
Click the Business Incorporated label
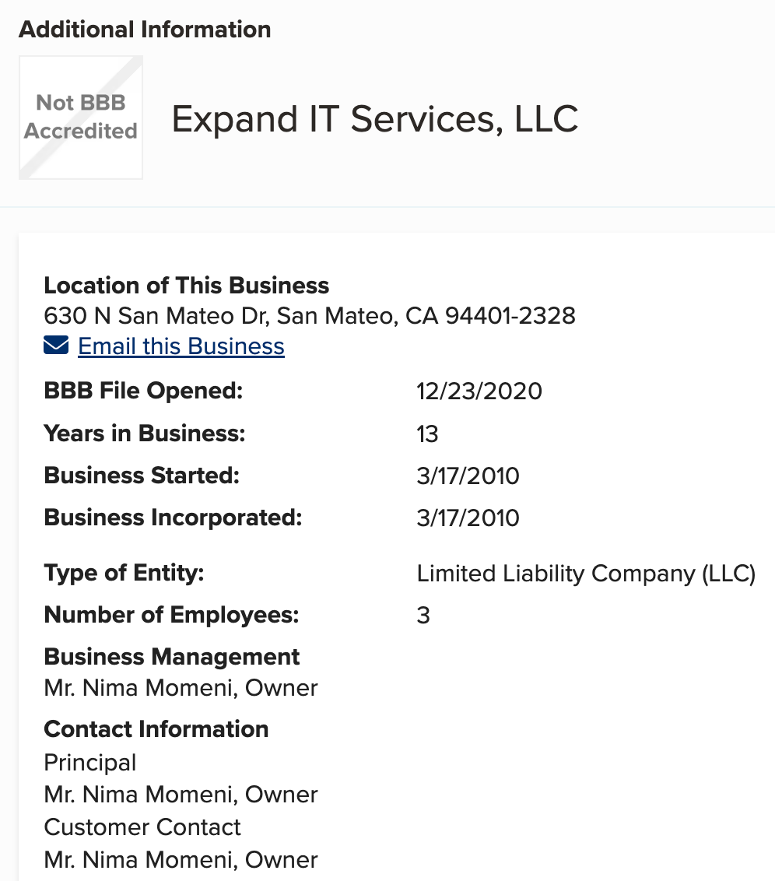173,518
